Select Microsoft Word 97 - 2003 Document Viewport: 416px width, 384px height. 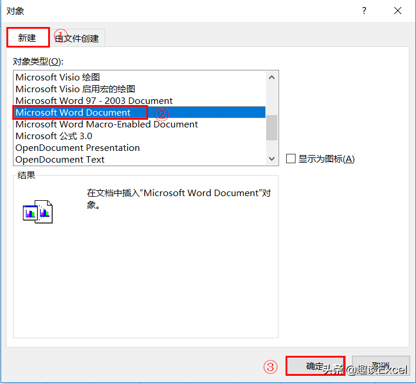(140, 101)
